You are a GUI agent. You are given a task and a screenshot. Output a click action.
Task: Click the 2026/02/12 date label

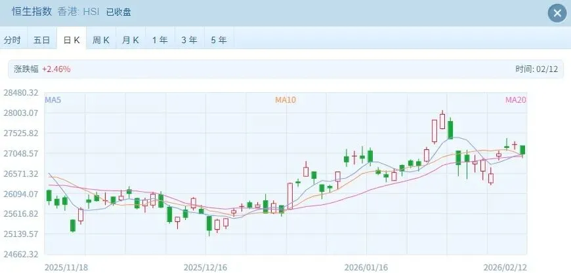click(x=505, y=268)
